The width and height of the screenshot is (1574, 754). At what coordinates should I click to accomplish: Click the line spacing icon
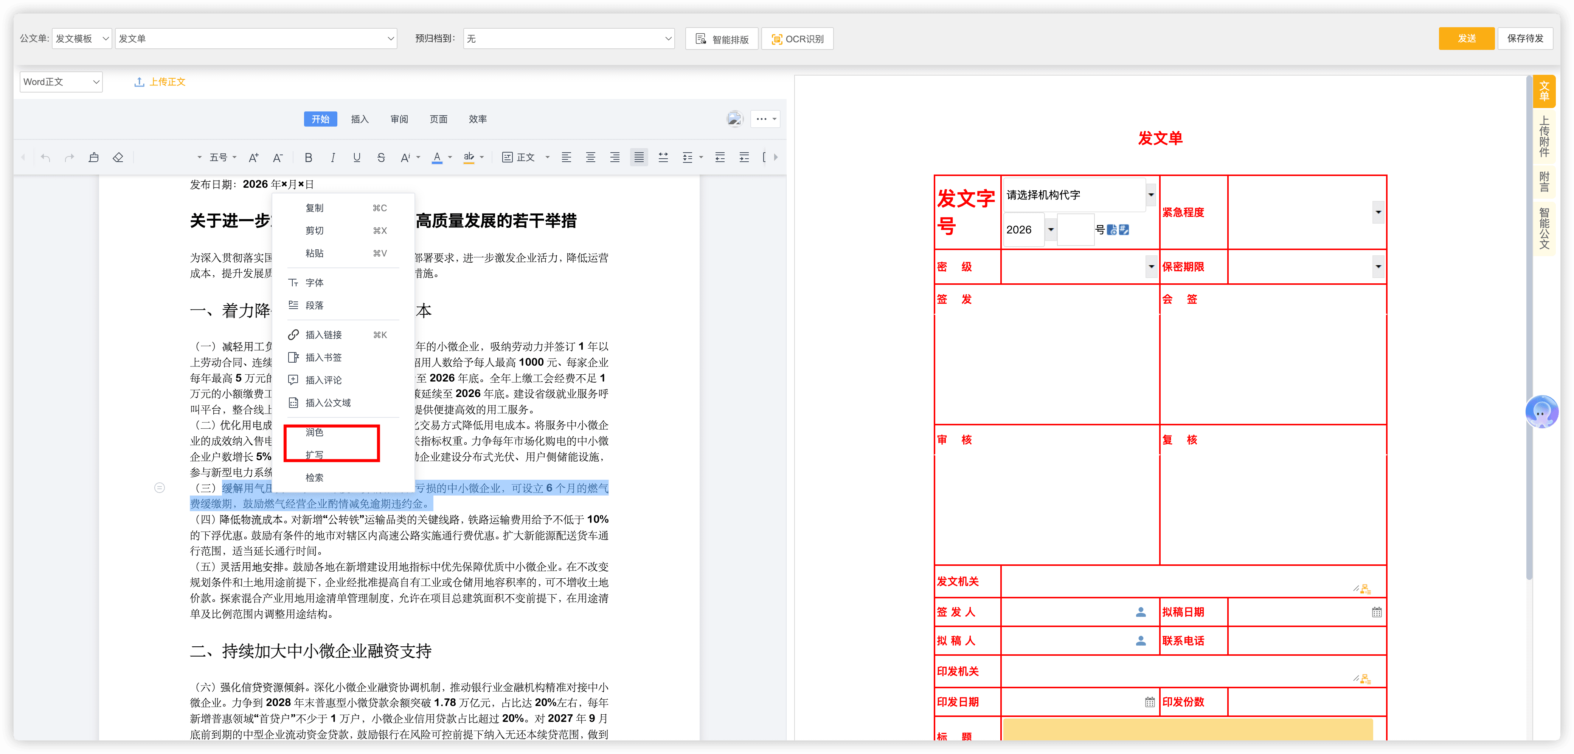coord(688,158)
